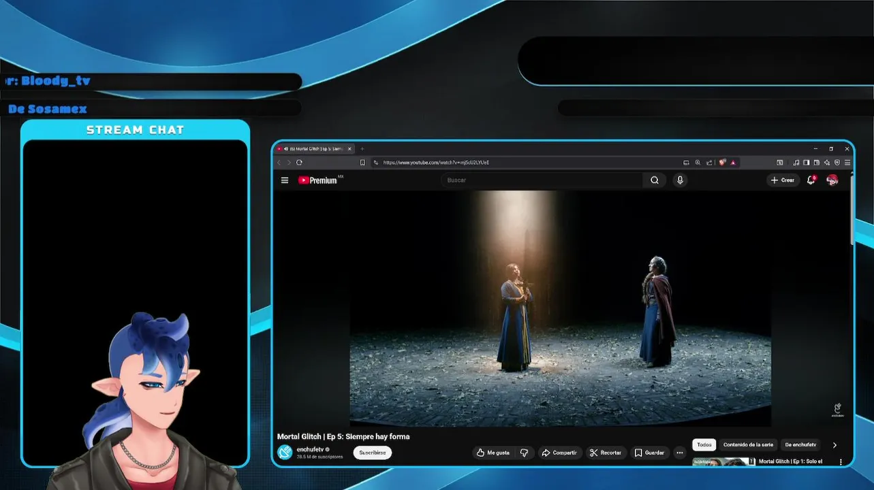Open the account avatar menu

[832, 180]
